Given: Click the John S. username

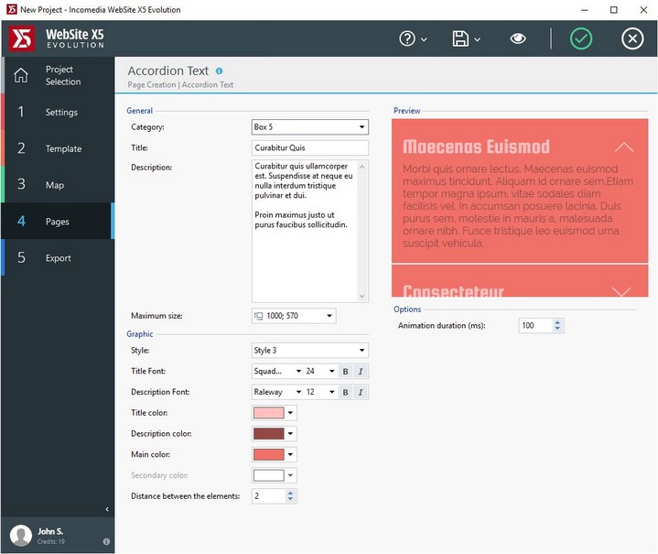Looking at the screenshot, I should click(50, 531).
